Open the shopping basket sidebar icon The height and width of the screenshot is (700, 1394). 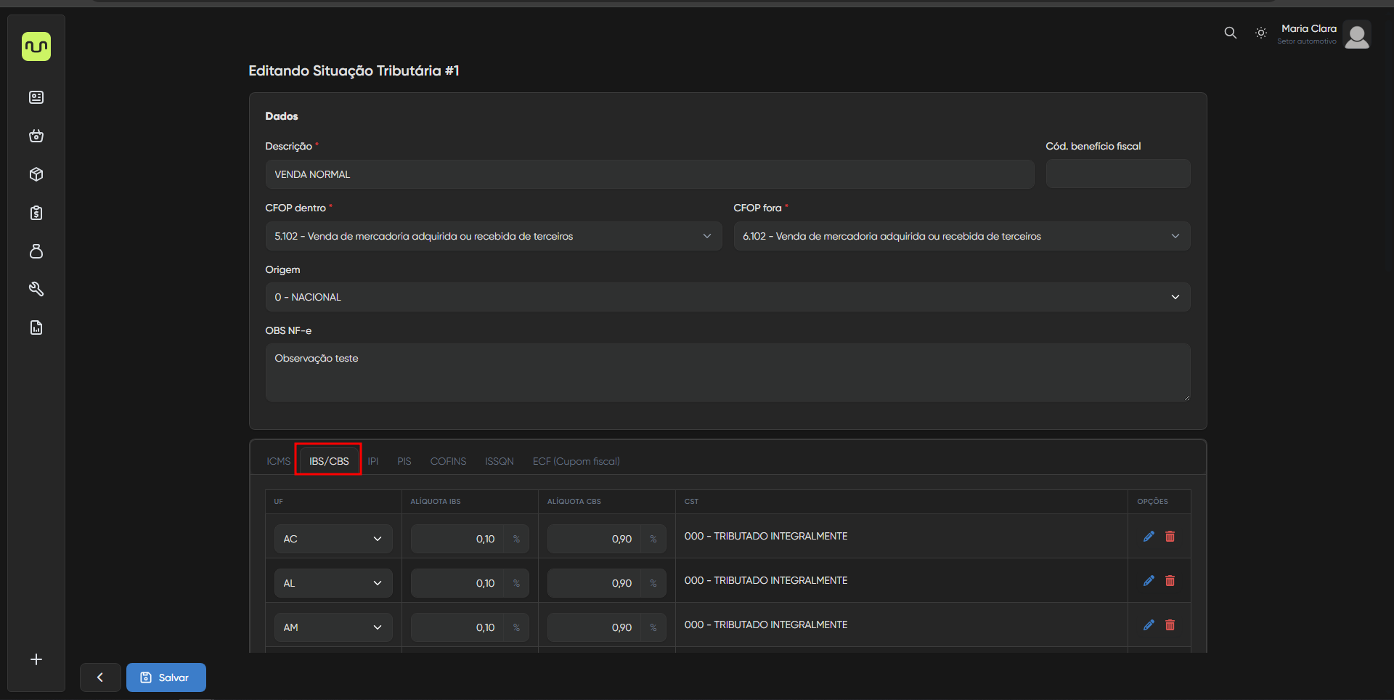click(36, 136)
